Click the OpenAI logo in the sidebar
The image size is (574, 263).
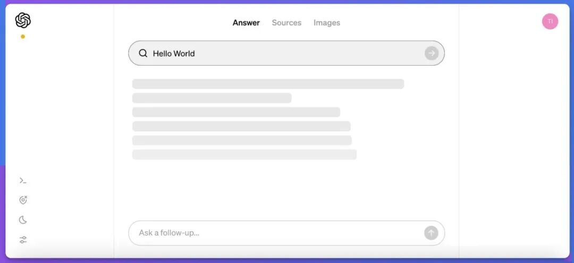coord(23,20)
